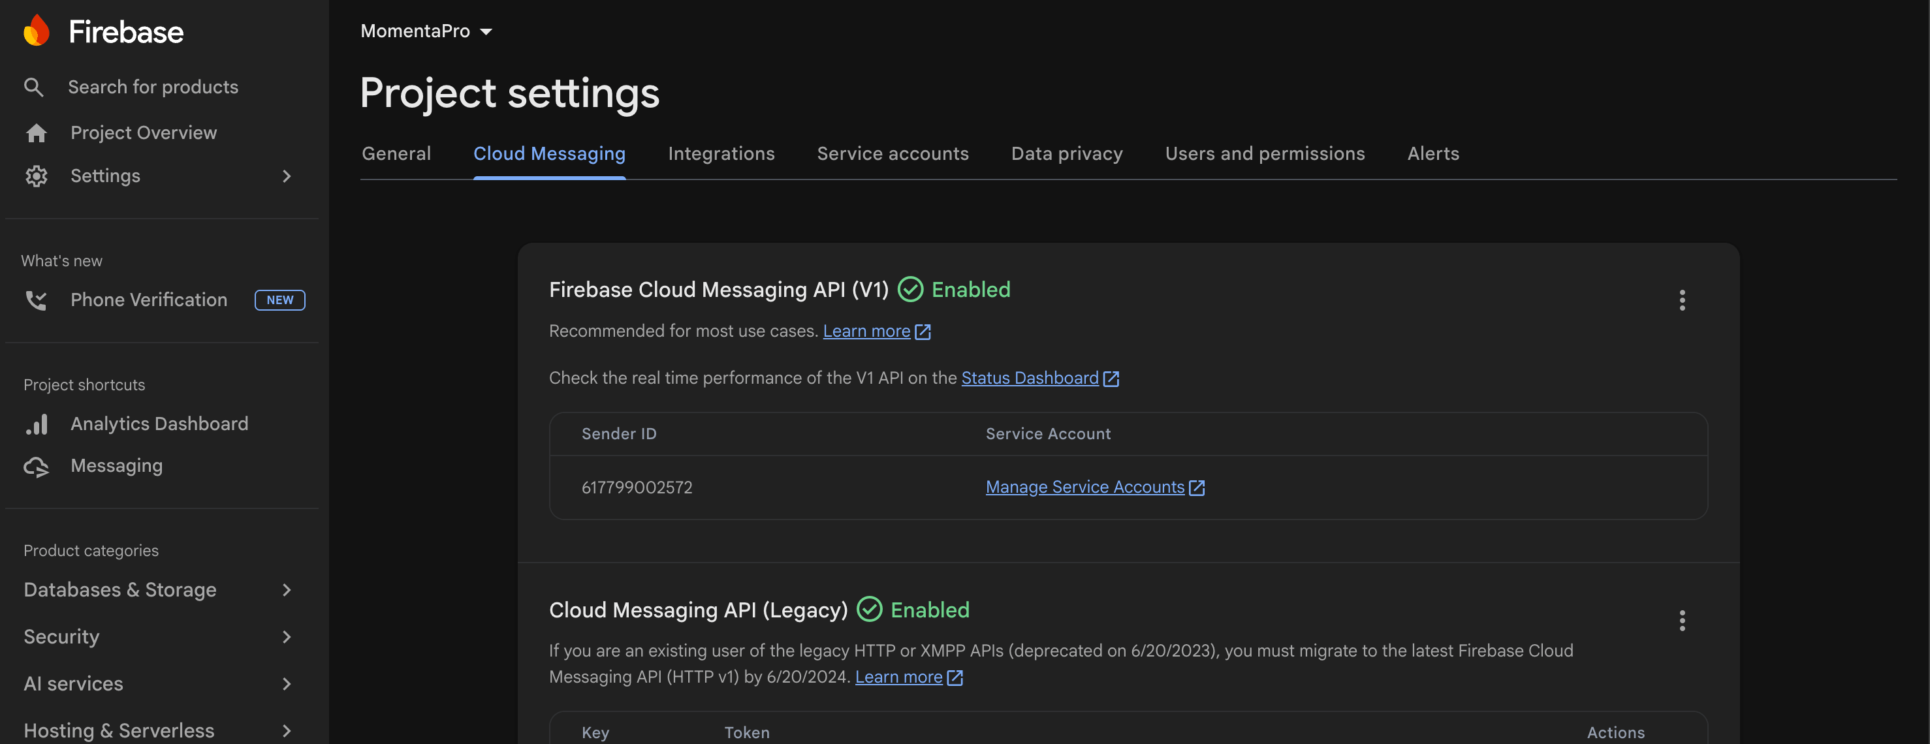Open the three-dot menu for Firebase Cloud Messaging API (V1)
The width and height of the screenshot is (1930, 744).
(x=1682, y=300)
